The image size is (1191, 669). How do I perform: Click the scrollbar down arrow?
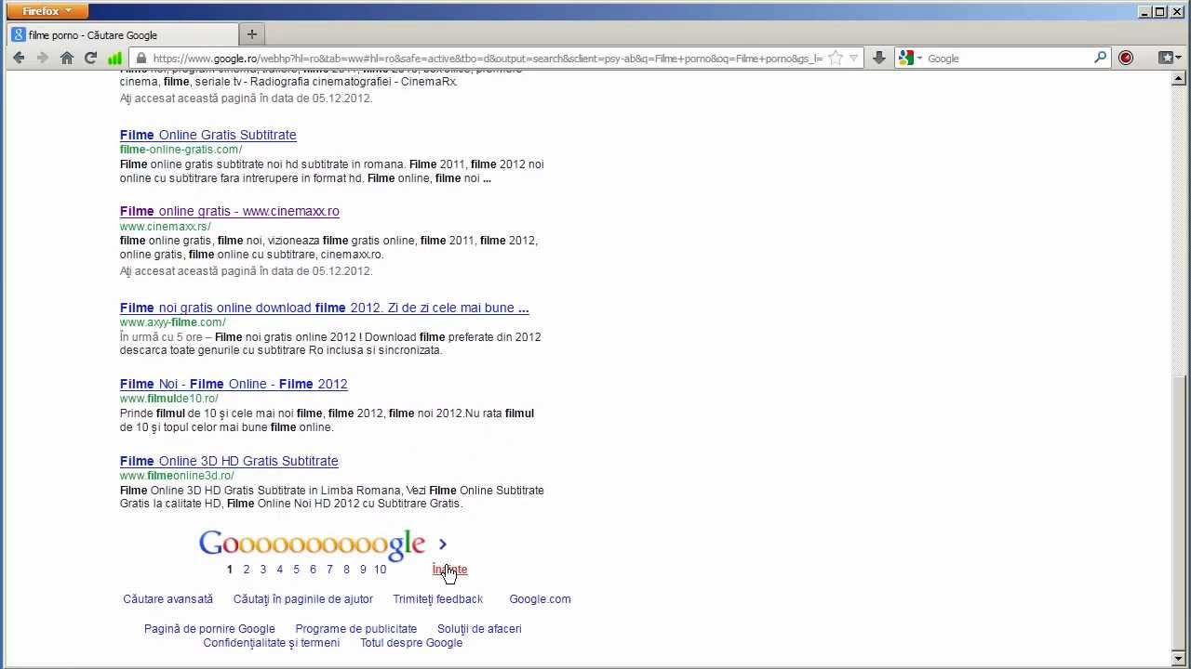pyautogui.click(x=1179, y=659)
